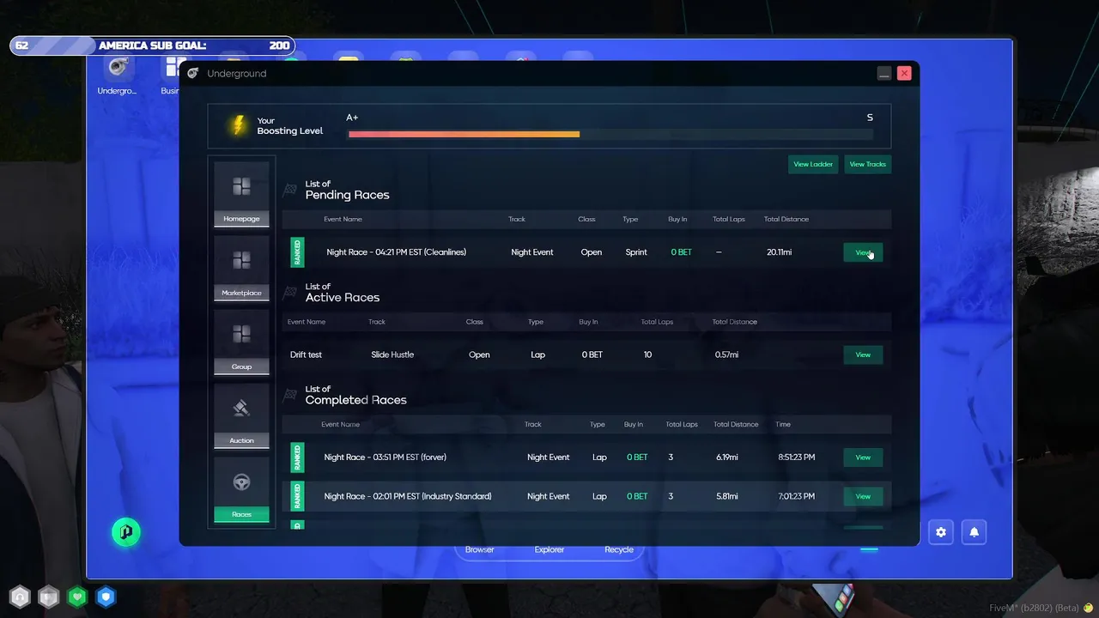Screen dimensions: 1099x618
Task: Click the green P logo start icon
Action: [x=126, y=532]
